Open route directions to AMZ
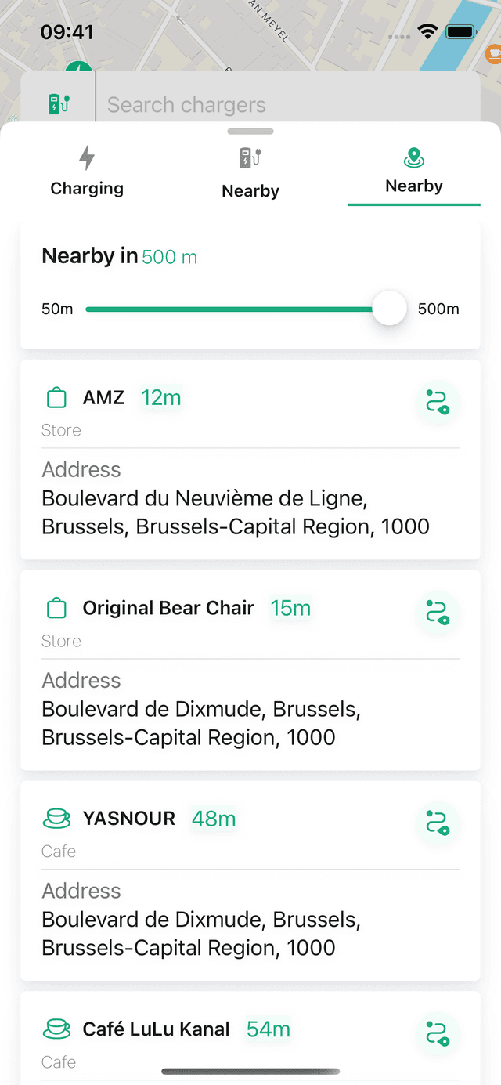 click(x=437, y=402)
